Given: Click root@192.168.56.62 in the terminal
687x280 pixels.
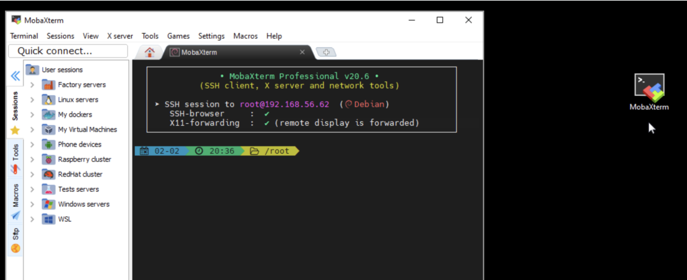Looking at the screenshot, I should coord(284,105).
